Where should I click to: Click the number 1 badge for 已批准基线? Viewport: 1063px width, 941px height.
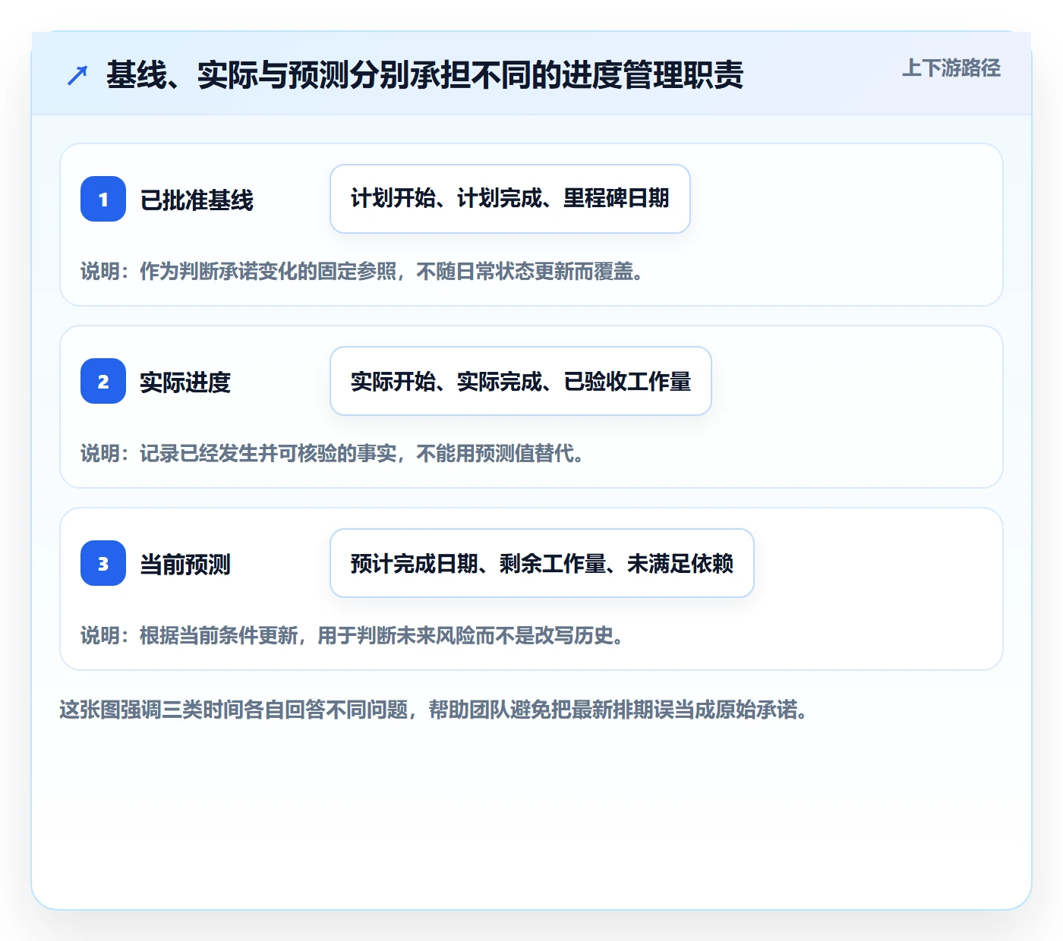[103, 199]
